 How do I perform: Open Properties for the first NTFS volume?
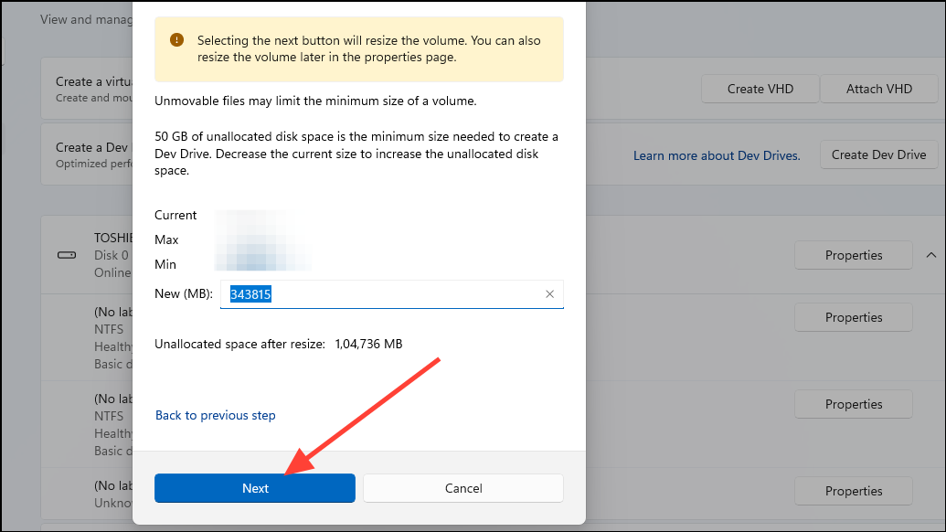pos(852,317)
